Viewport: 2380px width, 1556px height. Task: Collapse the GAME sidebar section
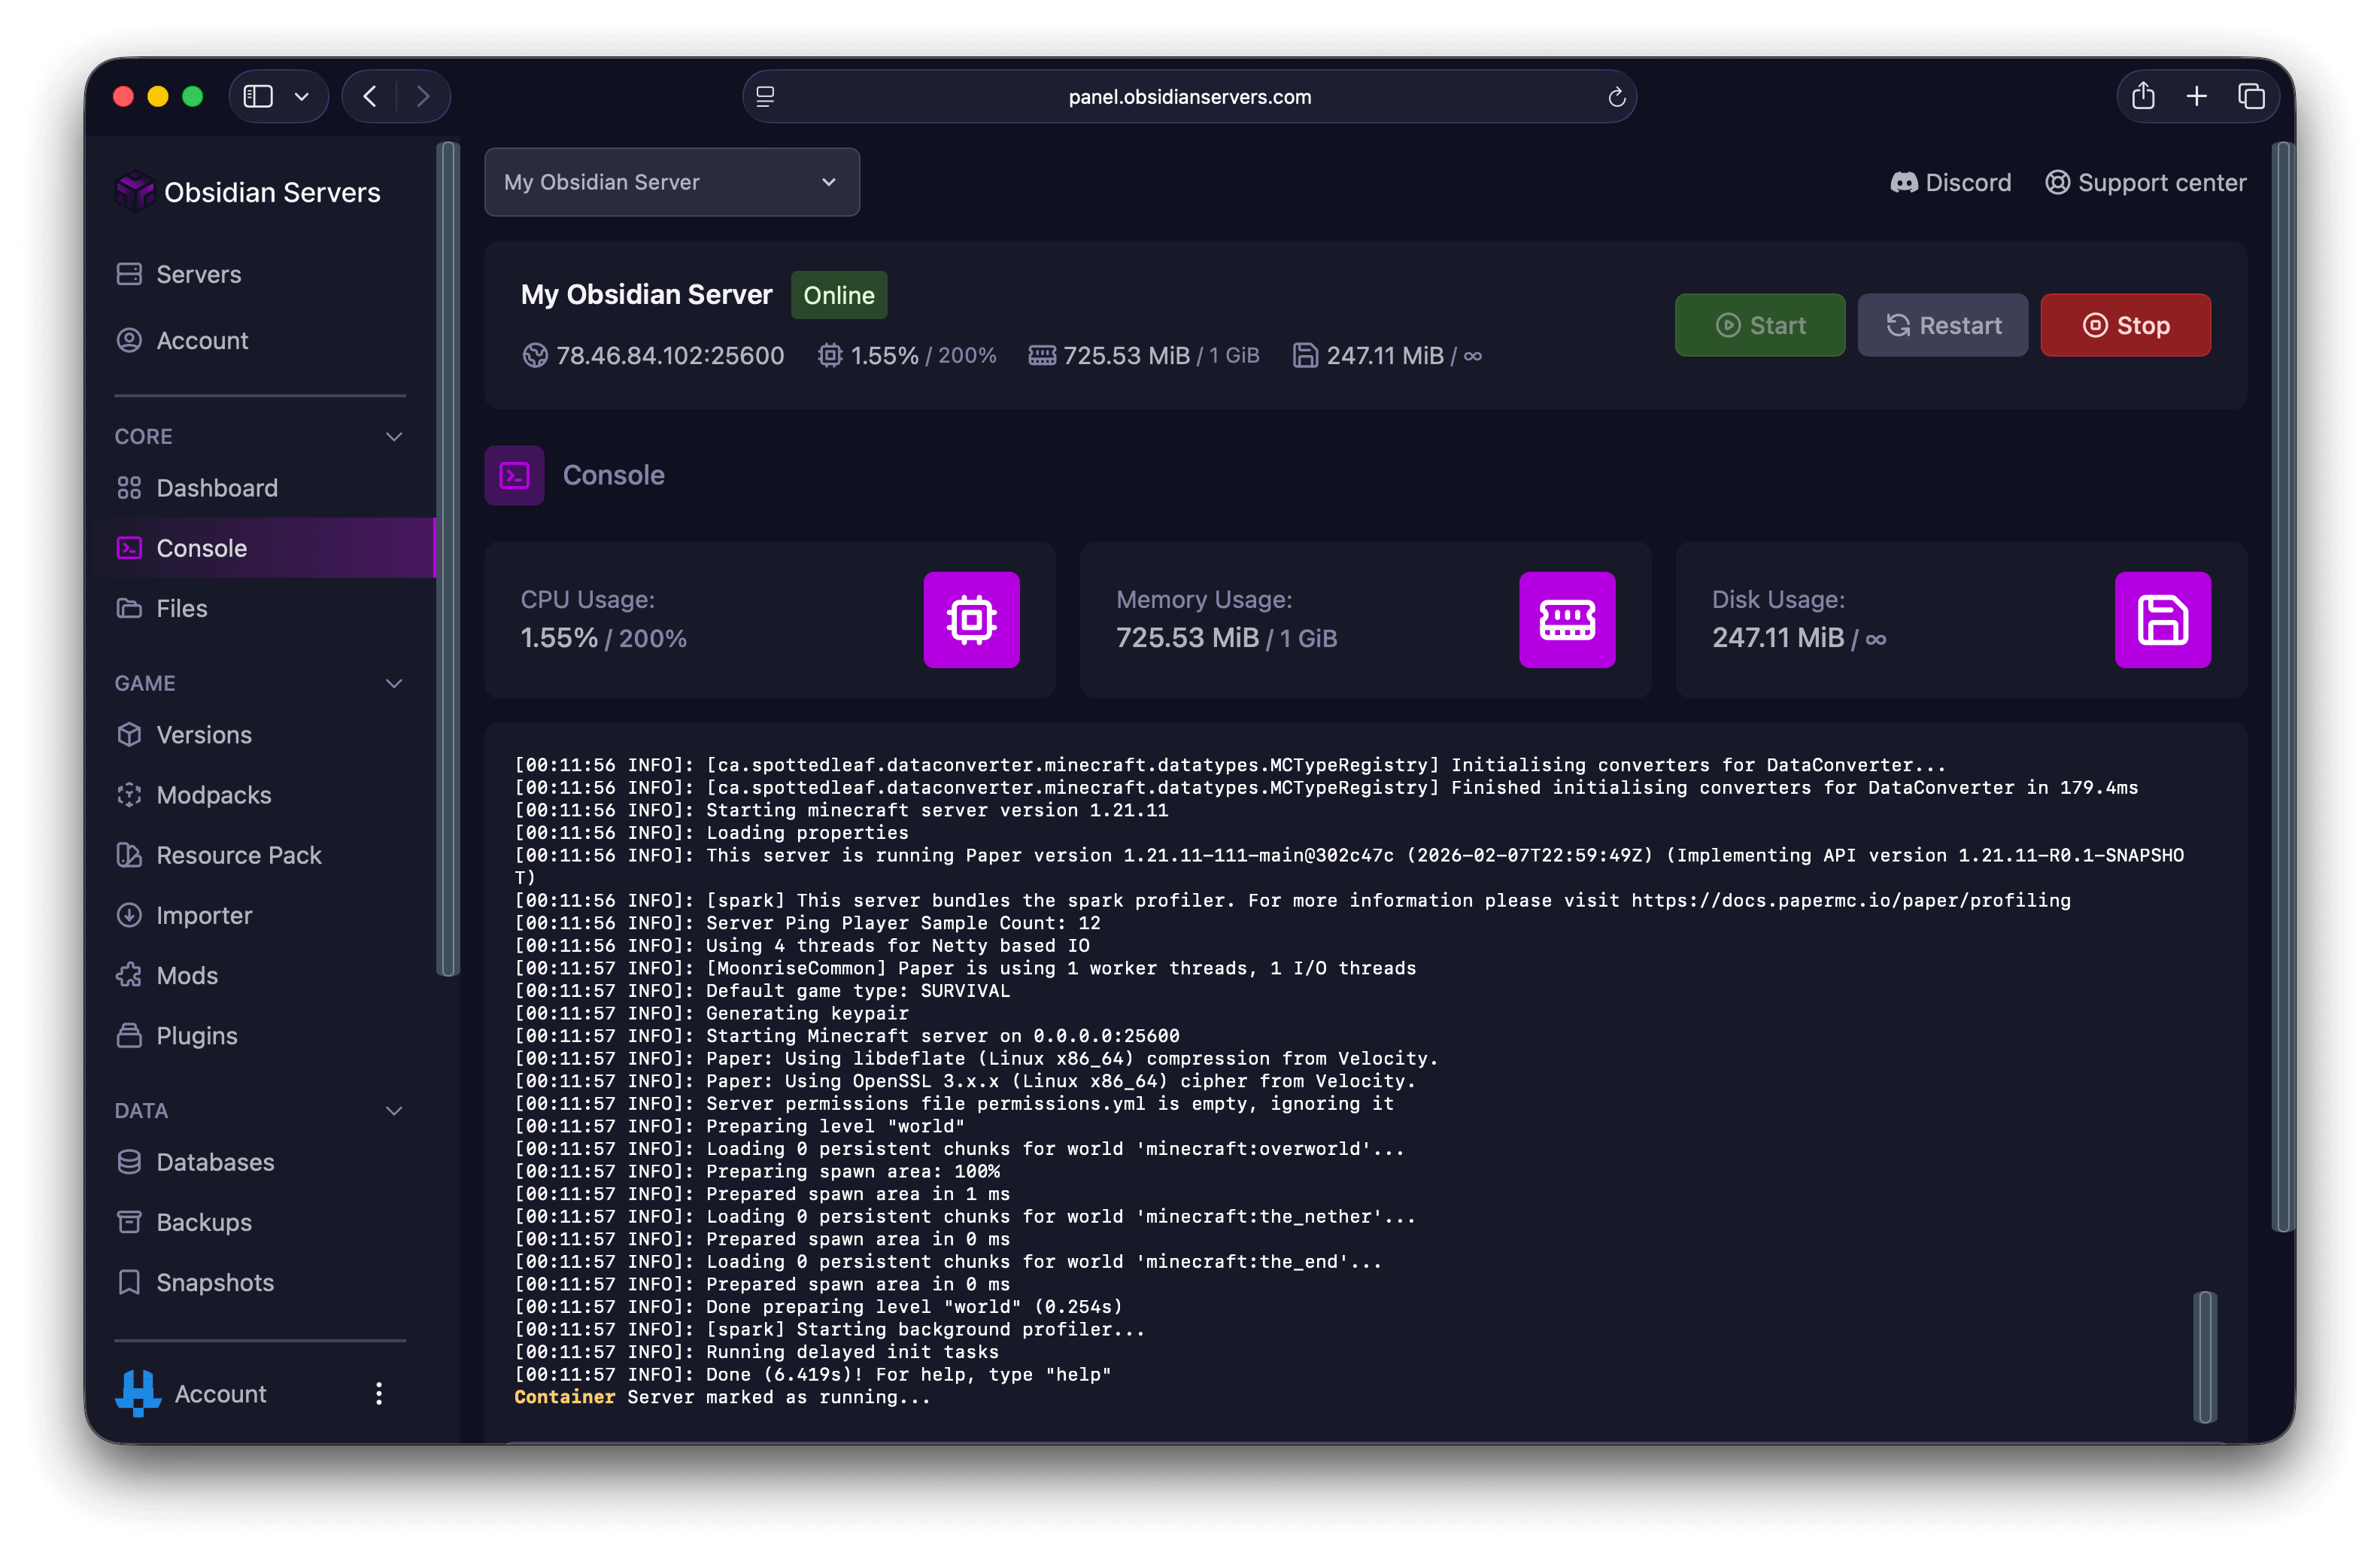tap(394, 683)
